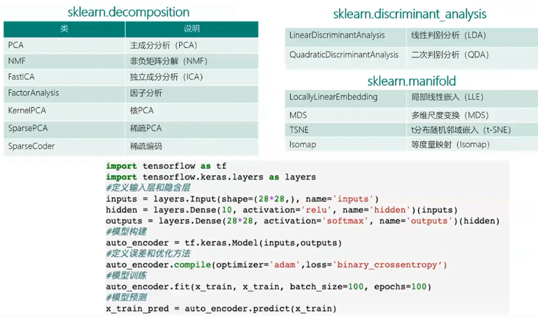Select the t分布随机邻域嵌入 (t-SNE) cell
This screenshot has height=317, width=538.
tap(472, 130)
